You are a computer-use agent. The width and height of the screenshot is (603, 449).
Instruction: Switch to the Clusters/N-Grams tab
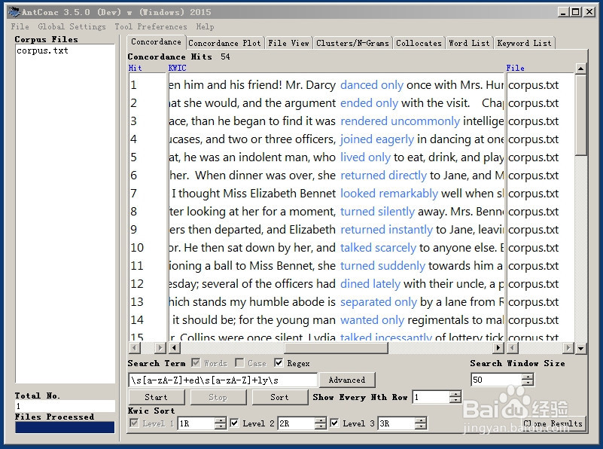(x=352, y=43)
